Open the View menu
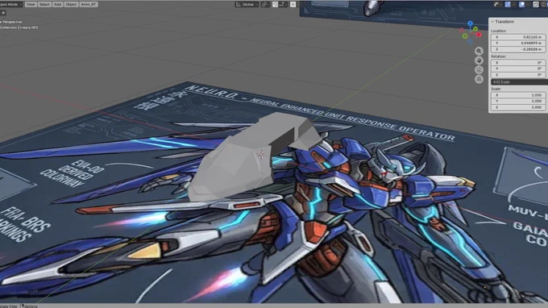 click(x=31, y=4)
